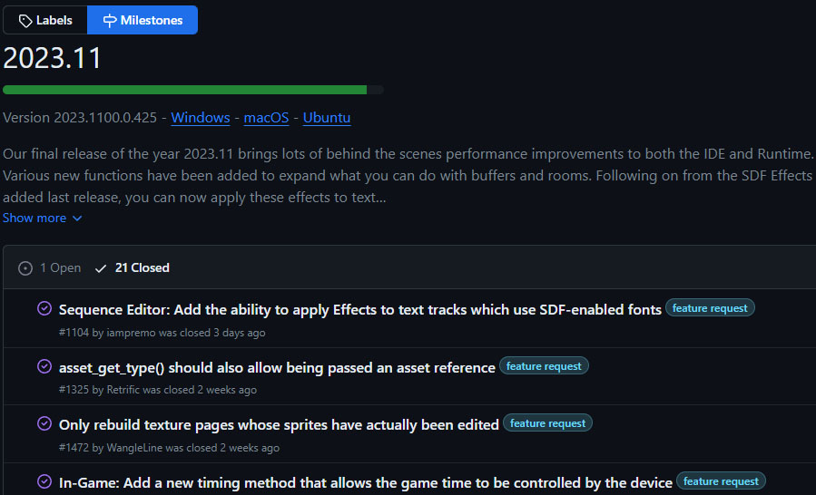This screenshot has height=495, width=816.
Task: Open the macOS download link
Action: point(266,118)
